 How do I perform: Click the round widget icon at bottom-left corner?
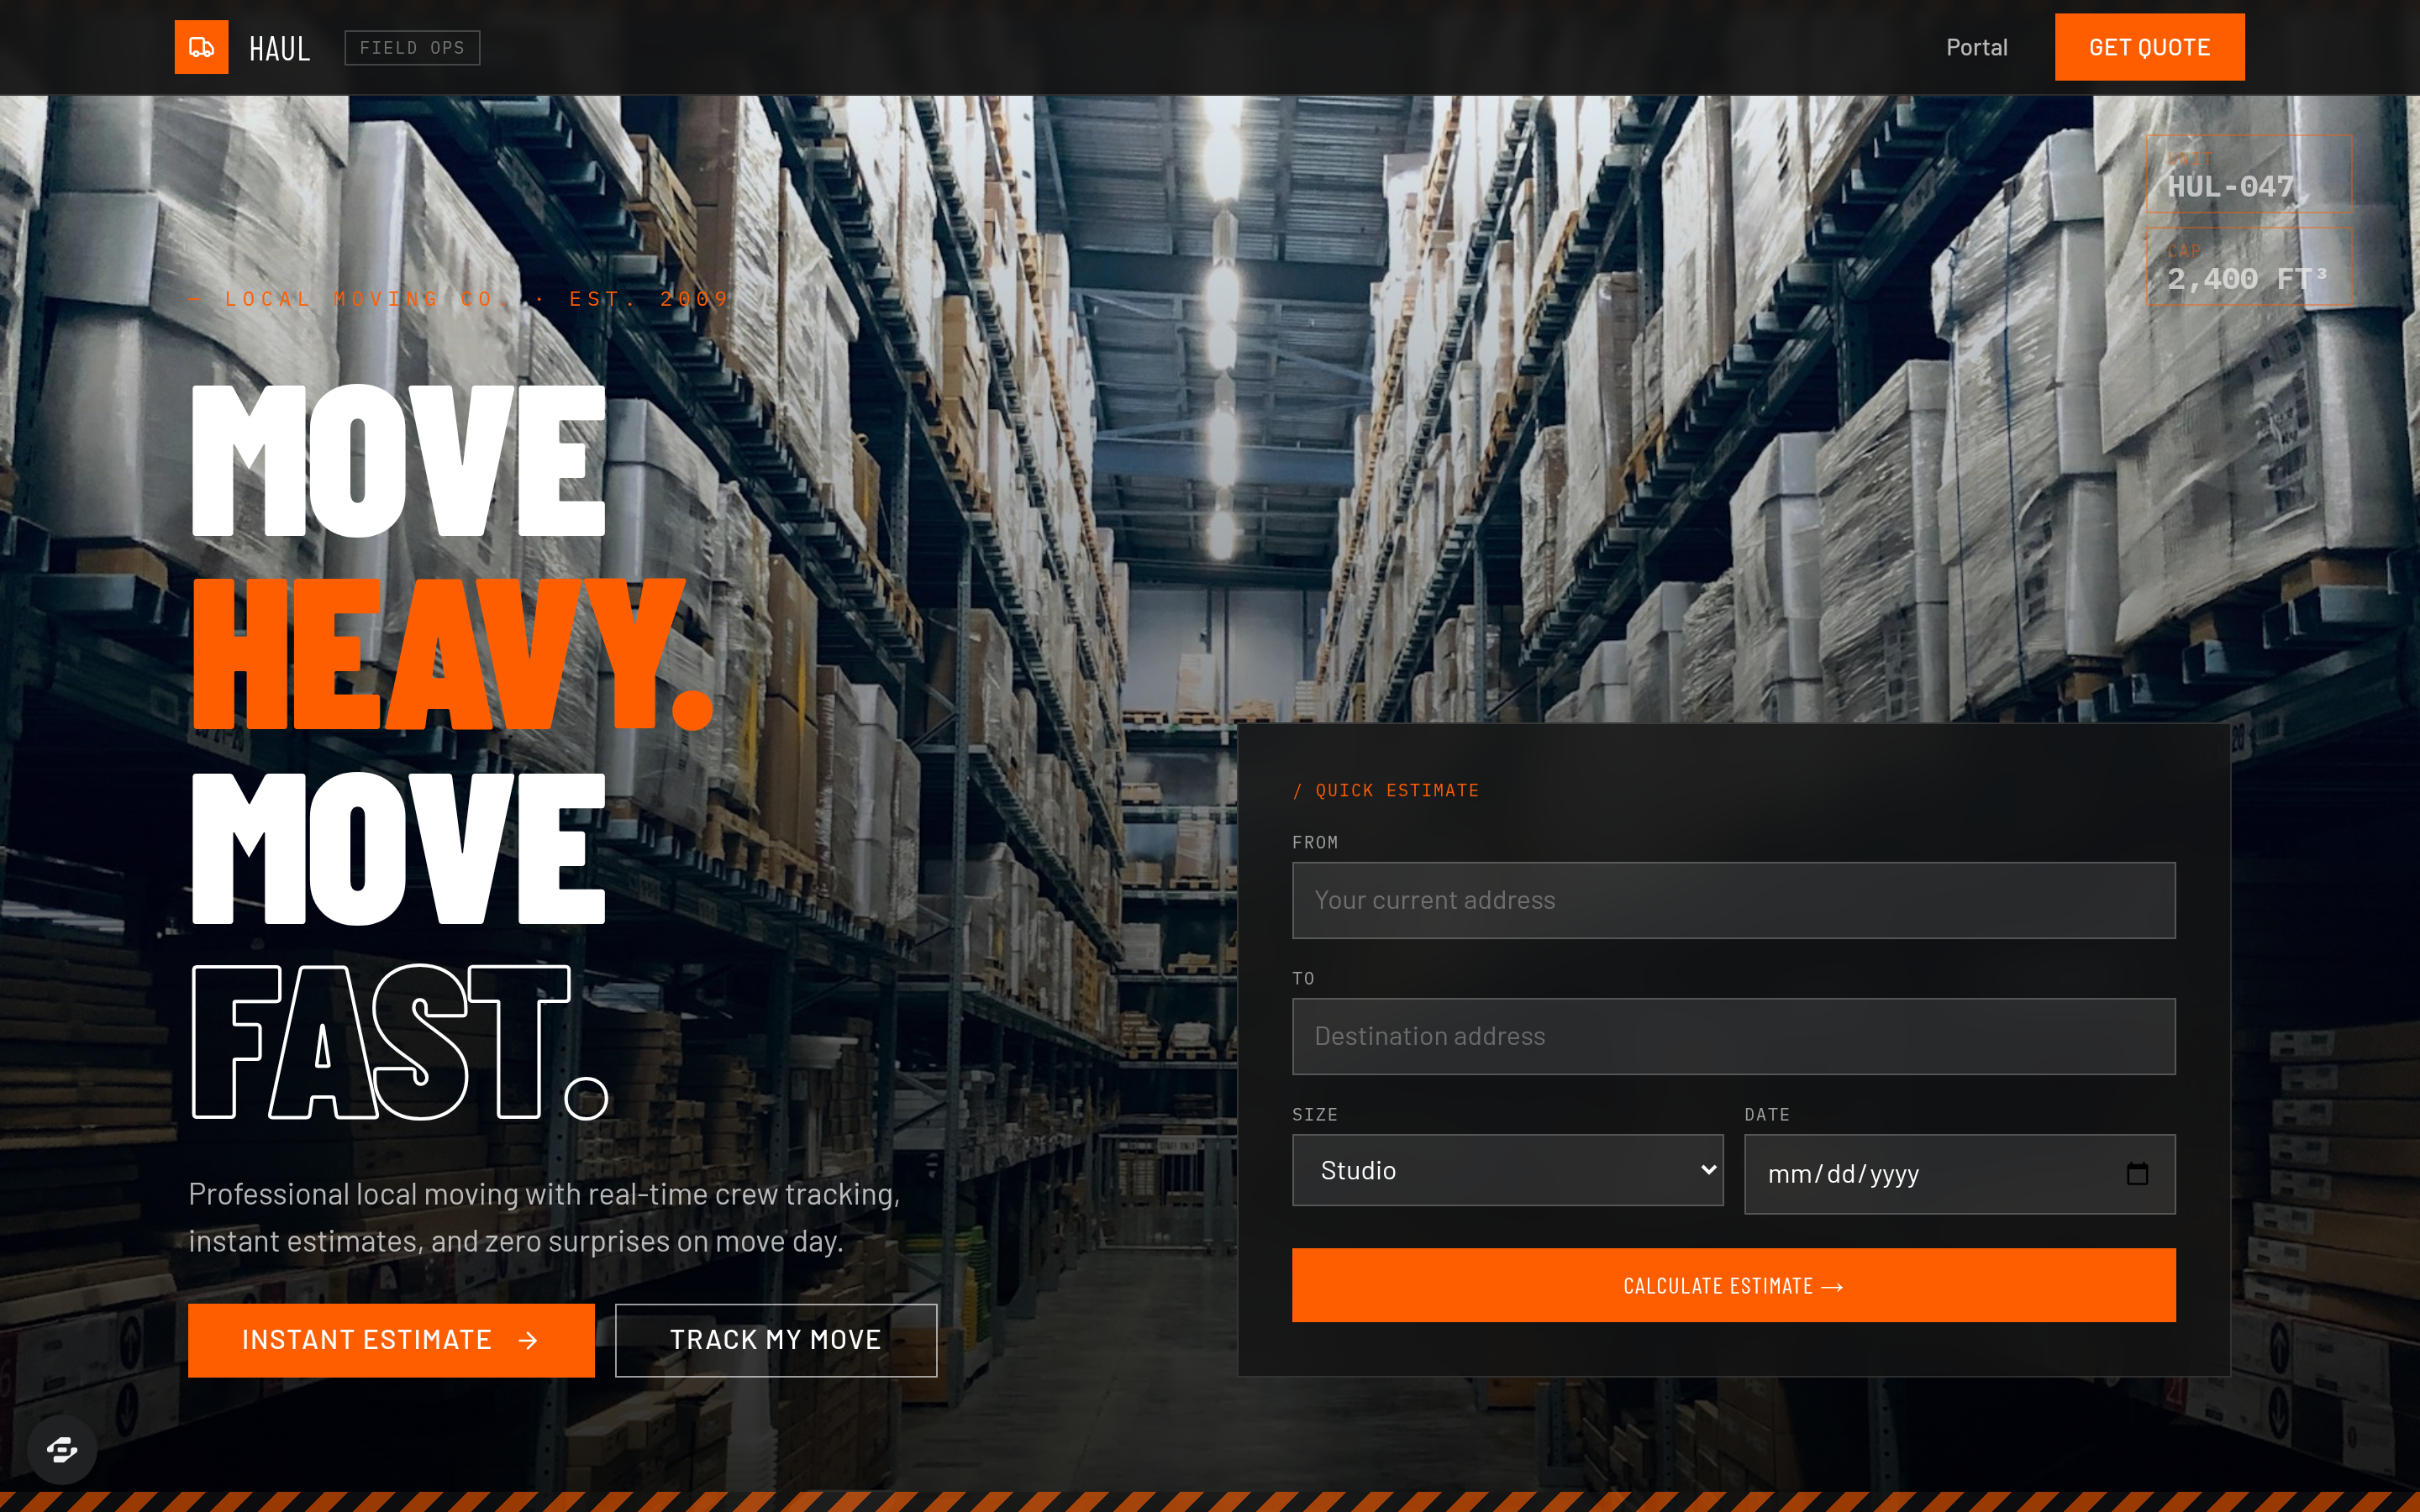pyautogui.click(x=62, y=1449)
